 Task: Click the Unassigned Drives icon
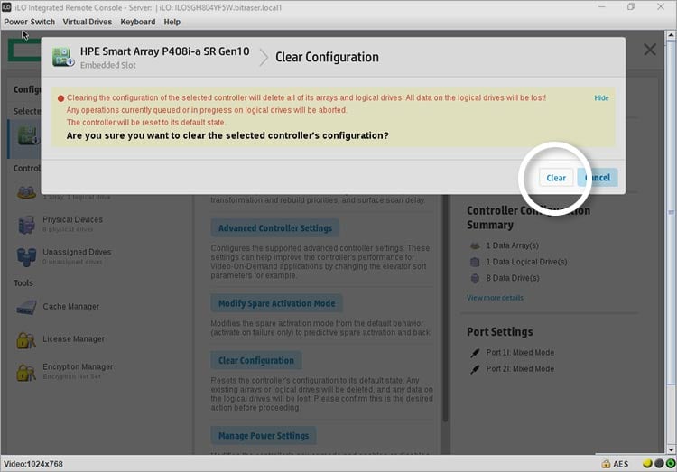[26, 256]
